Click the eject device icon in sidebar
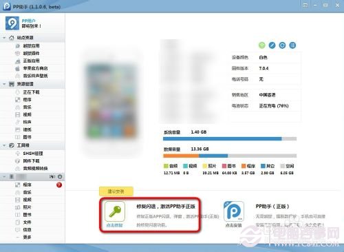Viewport: 344px width, 252px height. (60, 176)
